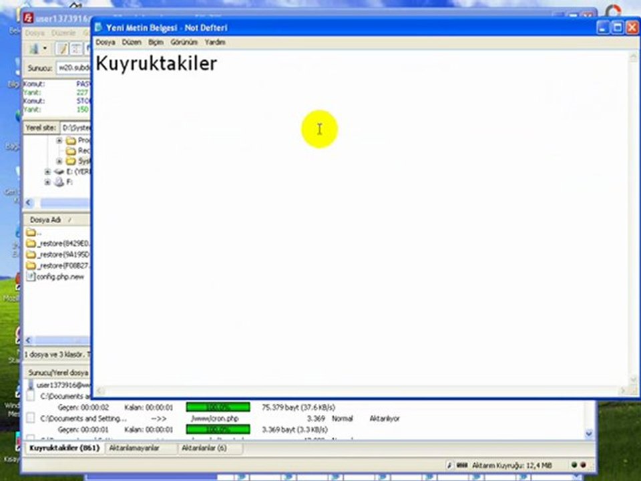641x481 pixels.
Task: Select the F: drive icon in local tree
Action: [59, 182]
